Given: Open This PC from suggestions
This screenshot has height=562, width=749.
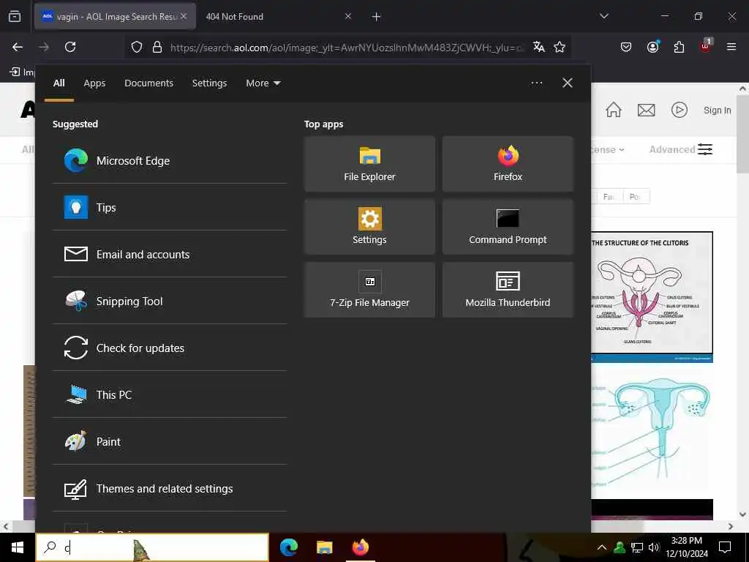Looking at the screenshot, I should (170, 394).
